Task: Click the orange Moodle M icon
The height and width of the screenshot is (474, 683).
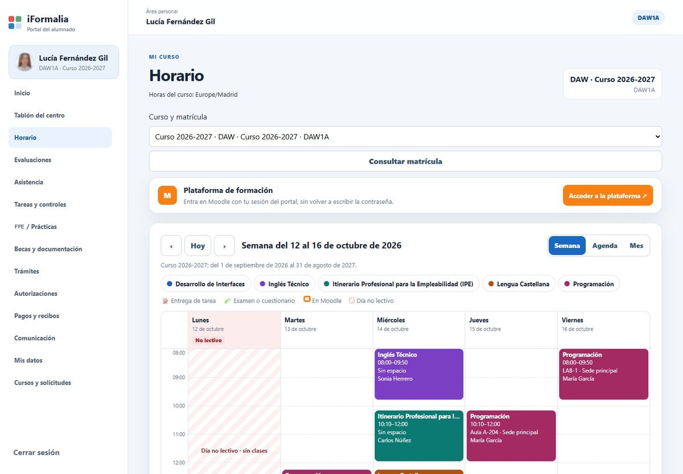Action: coord(167,195)
